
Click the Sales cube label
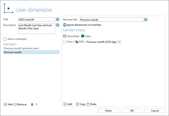[88, 36]
